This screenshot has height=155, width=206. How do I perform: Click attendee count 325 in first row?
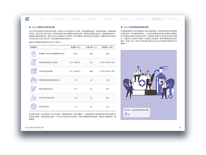click(91, 54)
